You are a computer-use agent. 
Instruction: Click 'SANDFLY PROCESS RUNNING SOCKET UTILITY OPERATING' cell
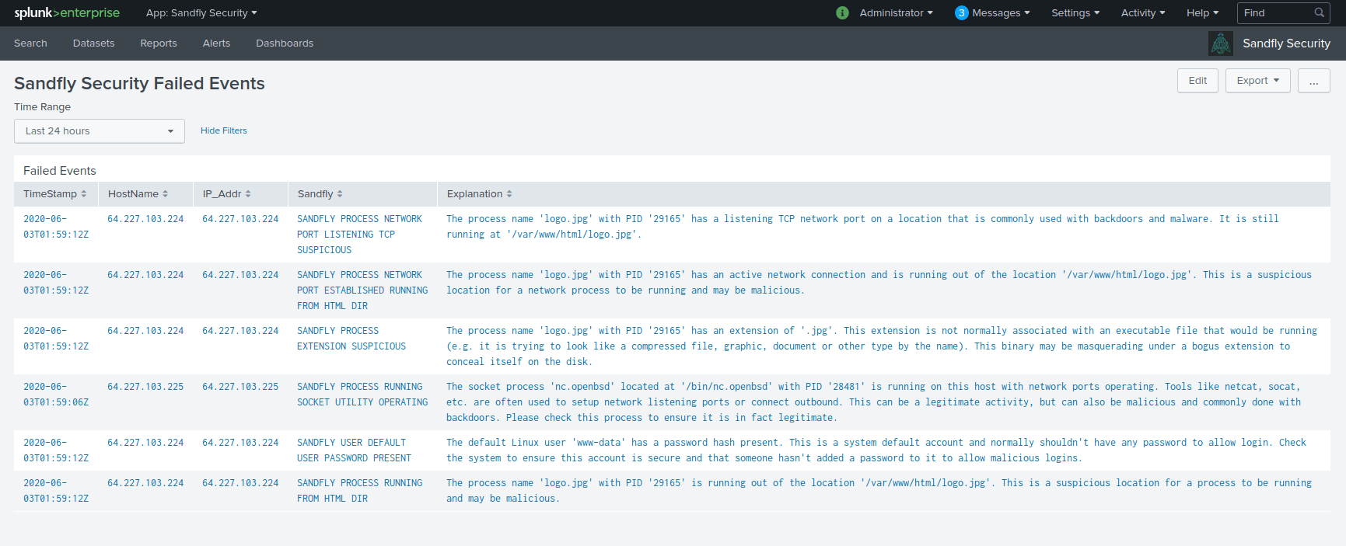point(362,395)
